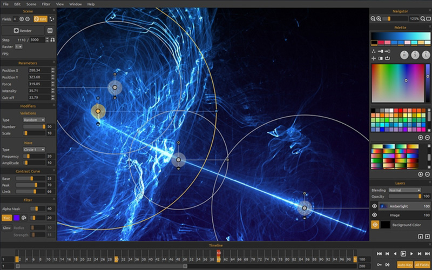Click the layer Opacity slider

(x=405, y=197)
